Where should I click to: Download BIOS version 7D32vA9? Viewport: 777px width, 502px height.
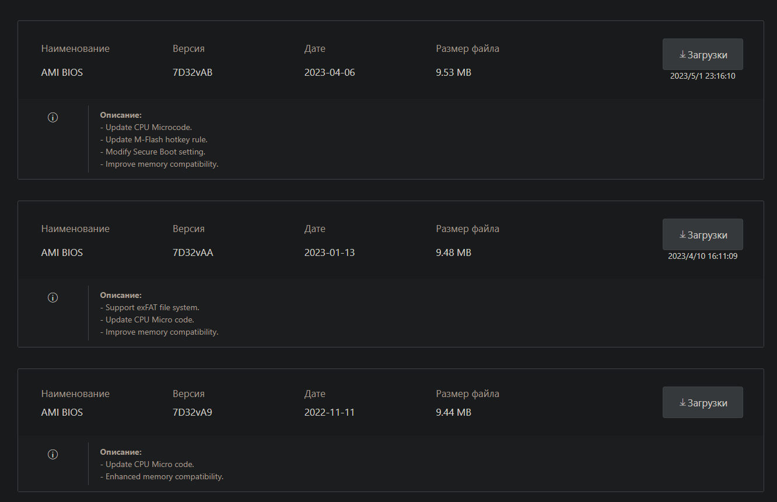tap(702, 403)
